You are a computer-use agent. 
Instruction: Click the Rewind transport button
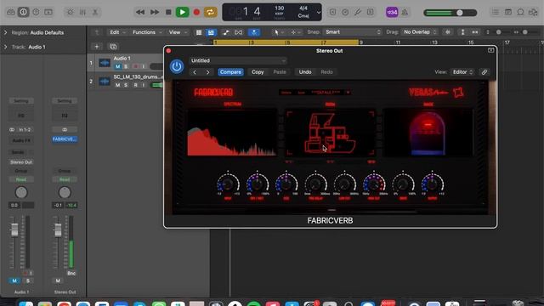[140, 12]
